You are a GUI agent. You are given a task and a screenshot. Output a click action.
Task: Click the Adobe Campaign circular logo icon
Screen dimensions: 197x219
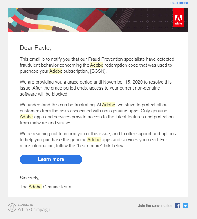pyautogui.click(x=12, y=208)
